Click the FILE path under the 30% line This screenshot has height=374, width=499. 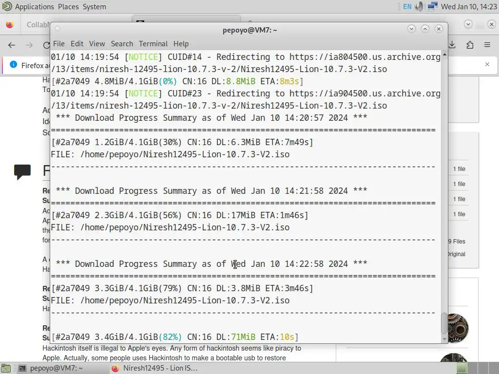(170, 154)
